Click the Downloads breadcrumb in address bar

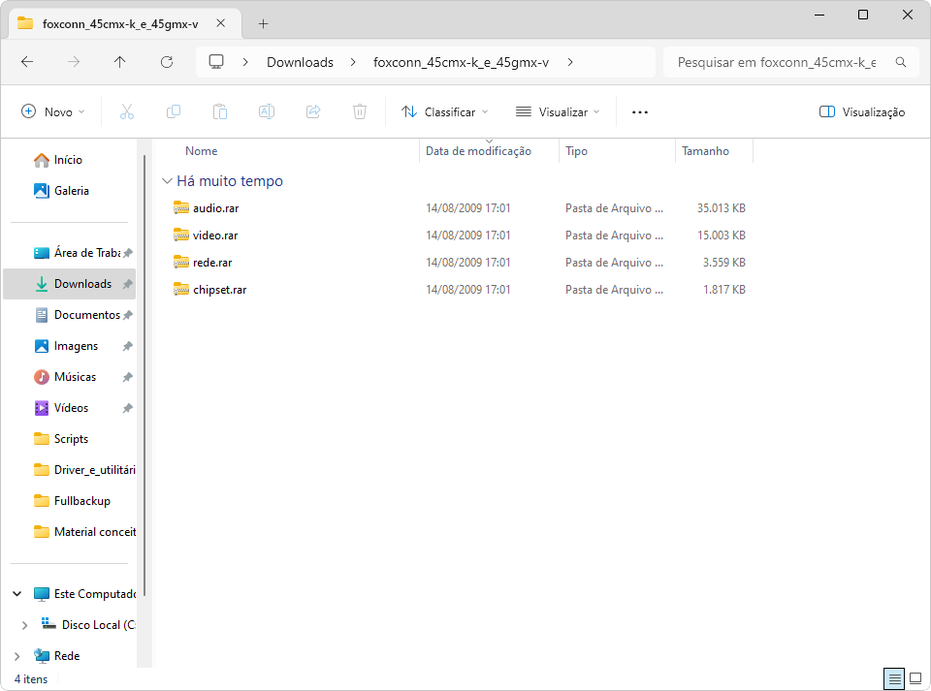[x=300, y=62]
